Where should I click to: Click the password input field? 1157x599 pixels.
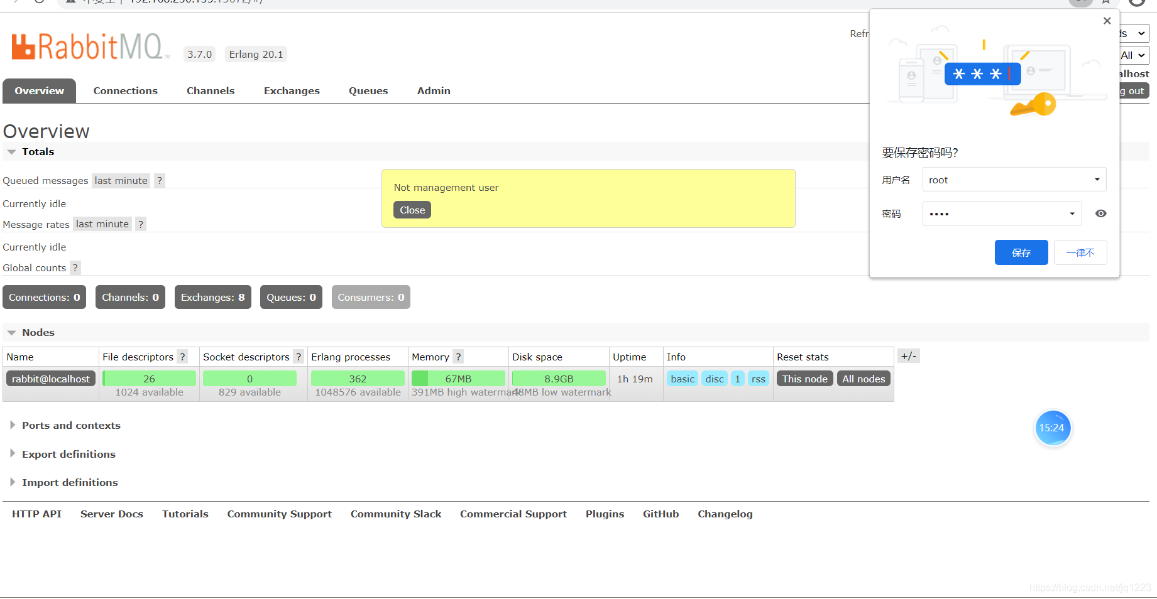tap(1002, 213)
